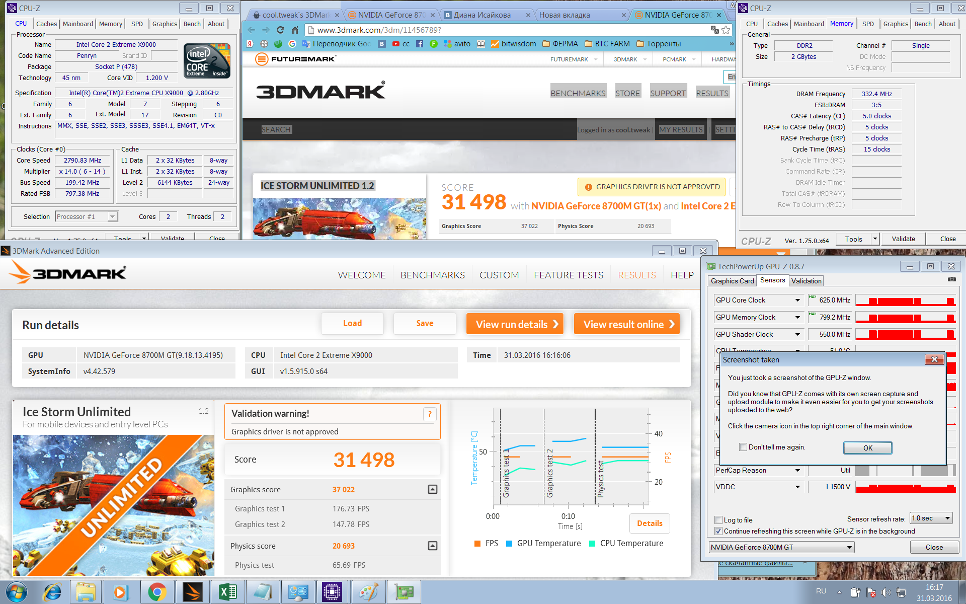Open the bitwisdom bookmark
Image resolution: width=966 pixels, height=604 pixels.
[x=514, y=44]
